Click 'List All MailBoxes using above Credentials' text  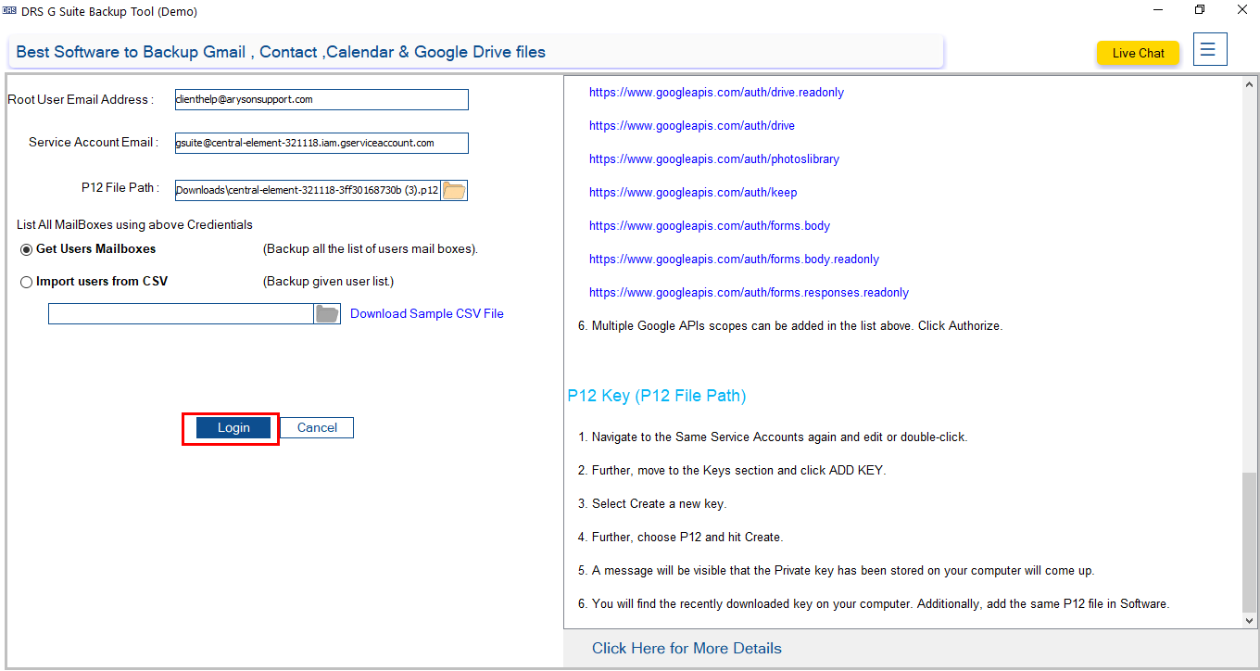tap(134, 224)
